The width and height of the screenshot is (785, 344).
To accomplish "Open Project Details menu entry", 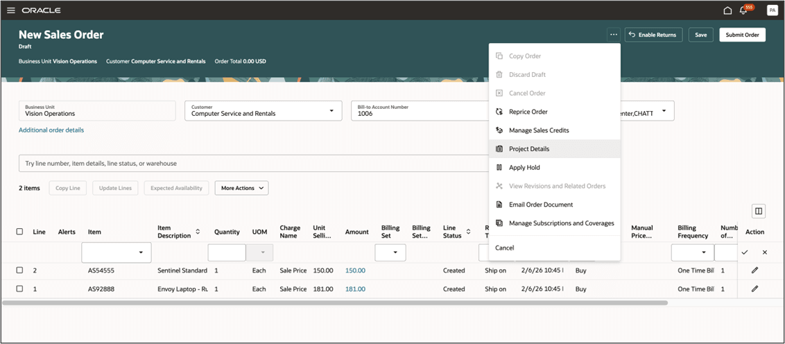I will pos(554,148).
